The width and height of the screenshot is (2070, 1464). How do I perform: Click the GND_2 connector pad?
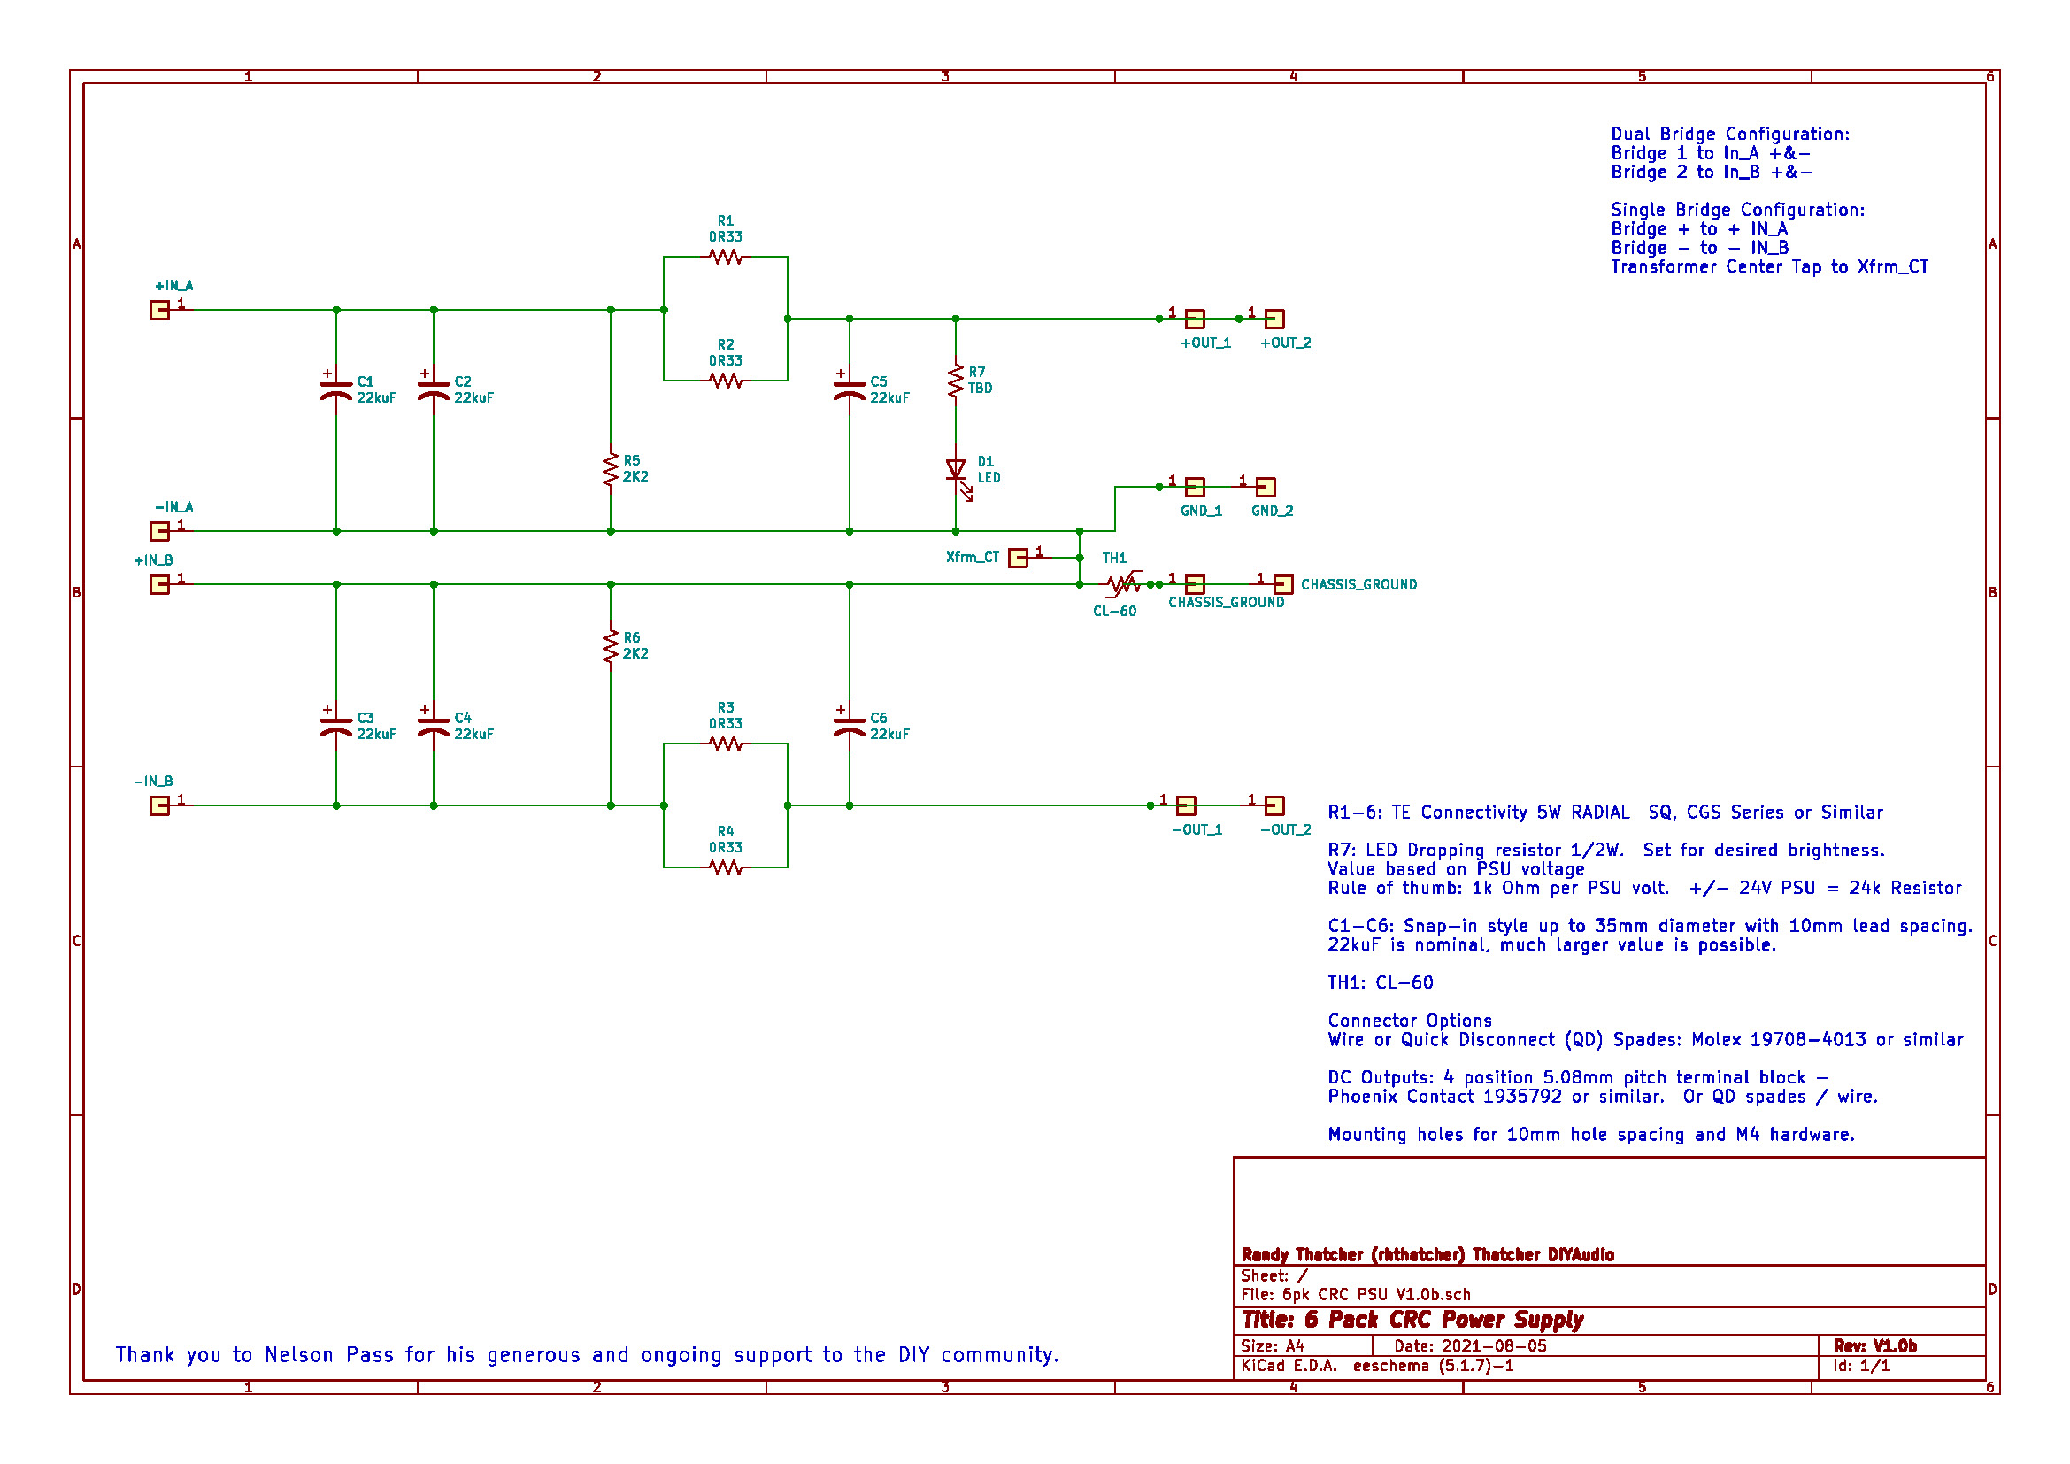pos(1265,487)
